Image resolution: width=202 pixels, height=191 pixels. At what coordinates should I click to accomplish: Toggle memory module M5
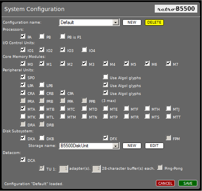[126, 63]
